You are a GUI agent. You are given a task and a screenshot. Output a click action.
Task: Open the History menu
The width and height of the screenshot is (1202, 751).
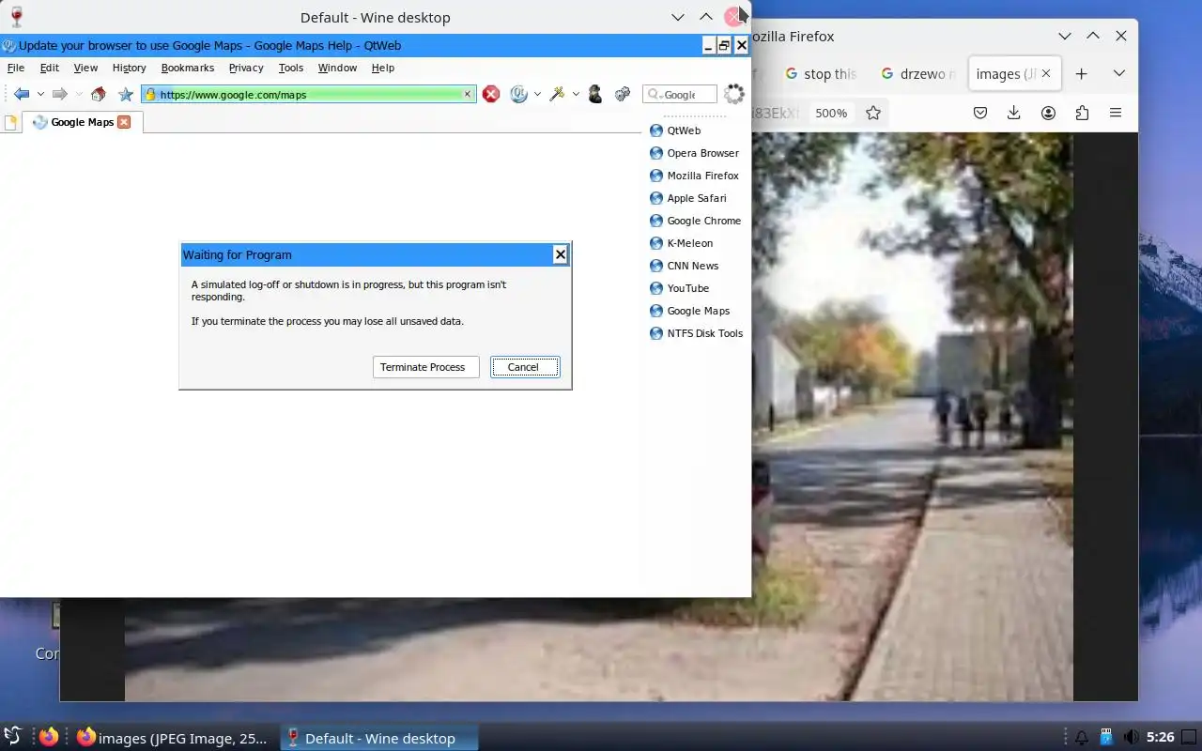pos(130,68)
